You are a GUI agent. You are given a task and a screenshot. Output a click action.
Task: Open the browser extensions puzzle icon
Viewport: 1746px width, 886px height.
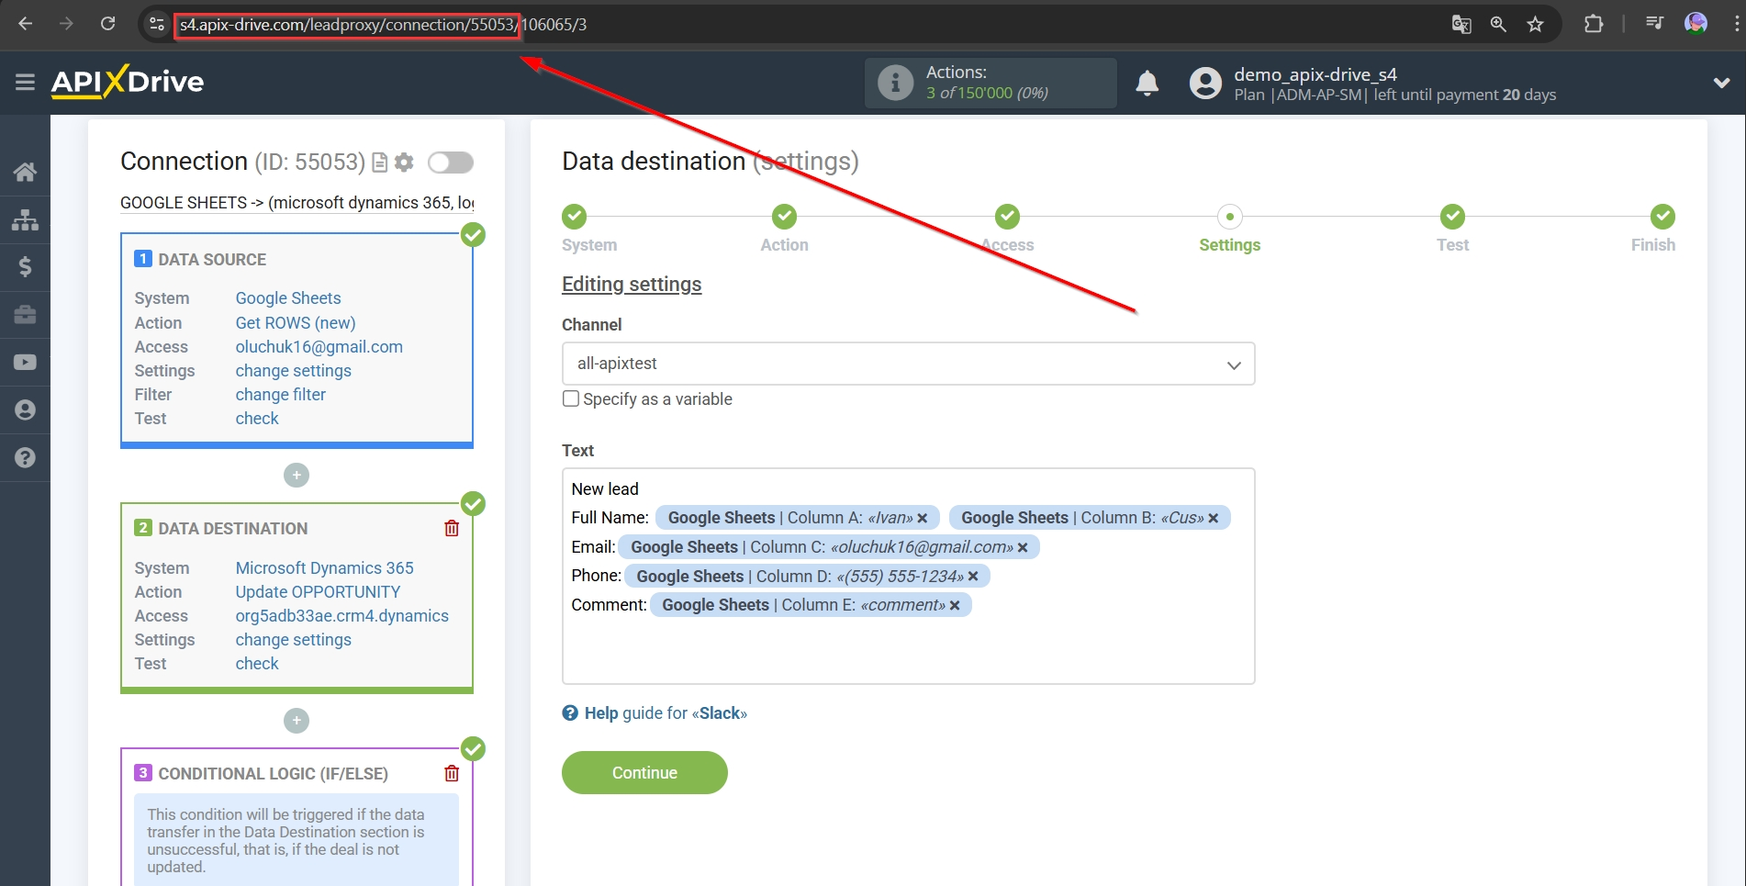coord(1594,25)
